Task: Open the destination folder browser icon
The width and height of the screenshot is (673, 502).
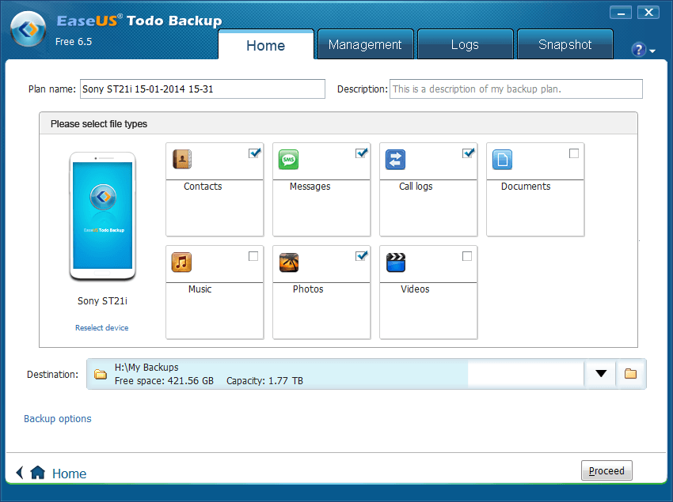Action: click(x=630, y=373)
